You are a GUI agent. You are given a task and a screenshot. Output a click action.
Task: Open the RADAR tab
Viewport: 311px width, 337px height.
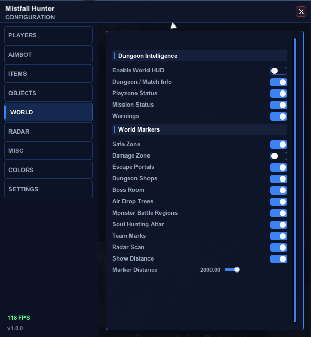point(48,132)
